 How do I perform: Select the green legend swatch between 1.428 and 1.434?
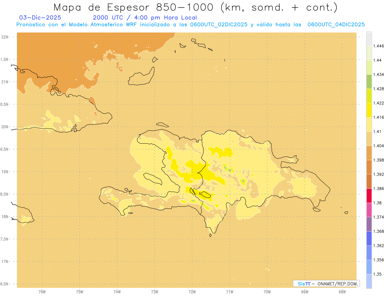point(369,81)
